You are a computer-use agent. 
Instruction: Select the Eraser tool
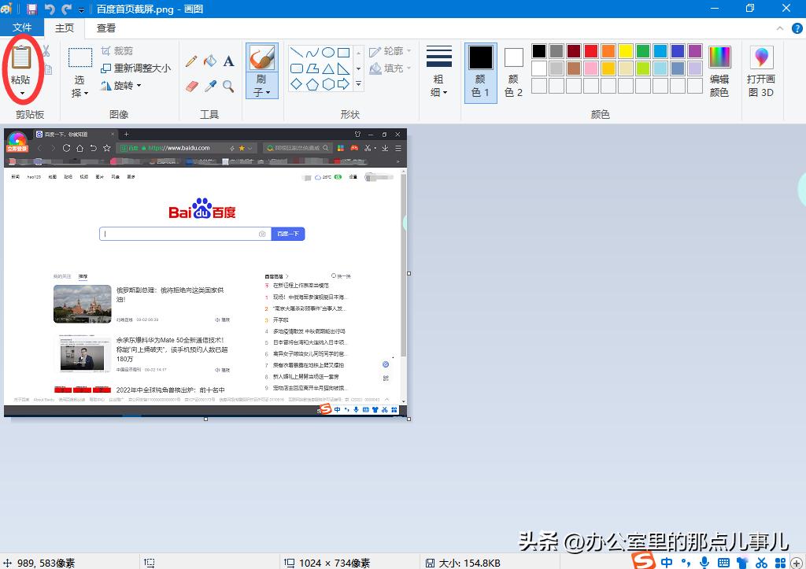[x=191, y=84]
